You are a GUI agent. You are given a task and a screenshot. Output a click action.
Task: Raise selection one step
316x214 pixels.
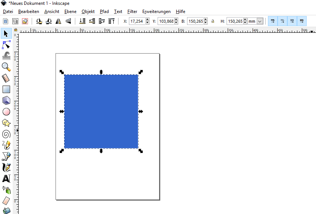click(102, 21)
